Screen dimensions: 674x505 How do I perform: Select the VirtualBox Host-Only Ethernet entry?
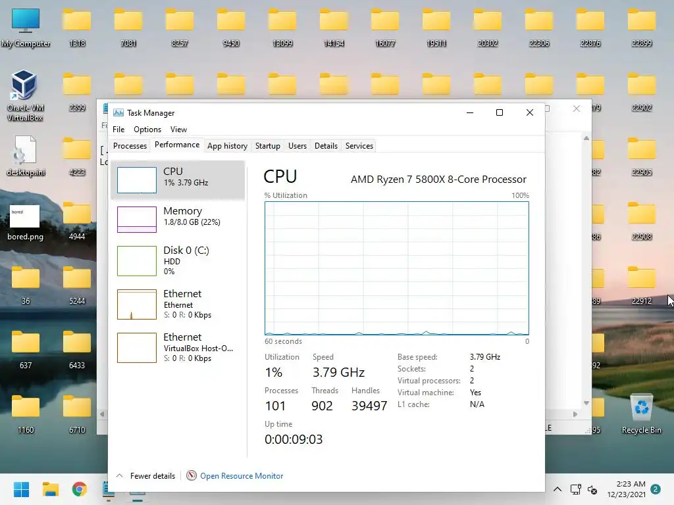point(178,347)
